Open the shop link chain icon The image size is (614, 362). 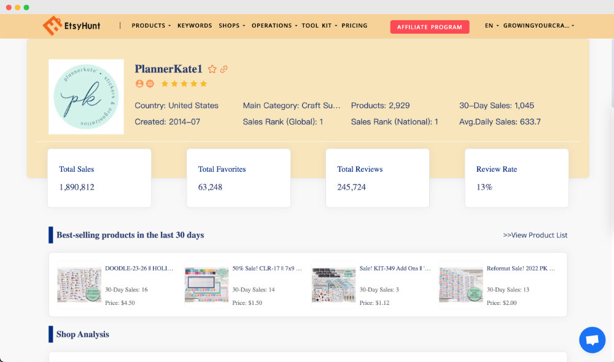[x=223, y=69]
